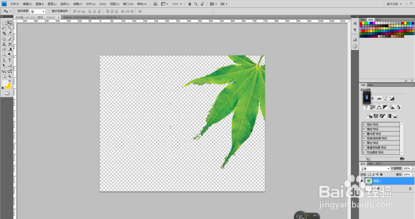The height and width of the screenshot is (219, 415).
Task: Select the History Brush tool
Action: [x=10, y=44]
